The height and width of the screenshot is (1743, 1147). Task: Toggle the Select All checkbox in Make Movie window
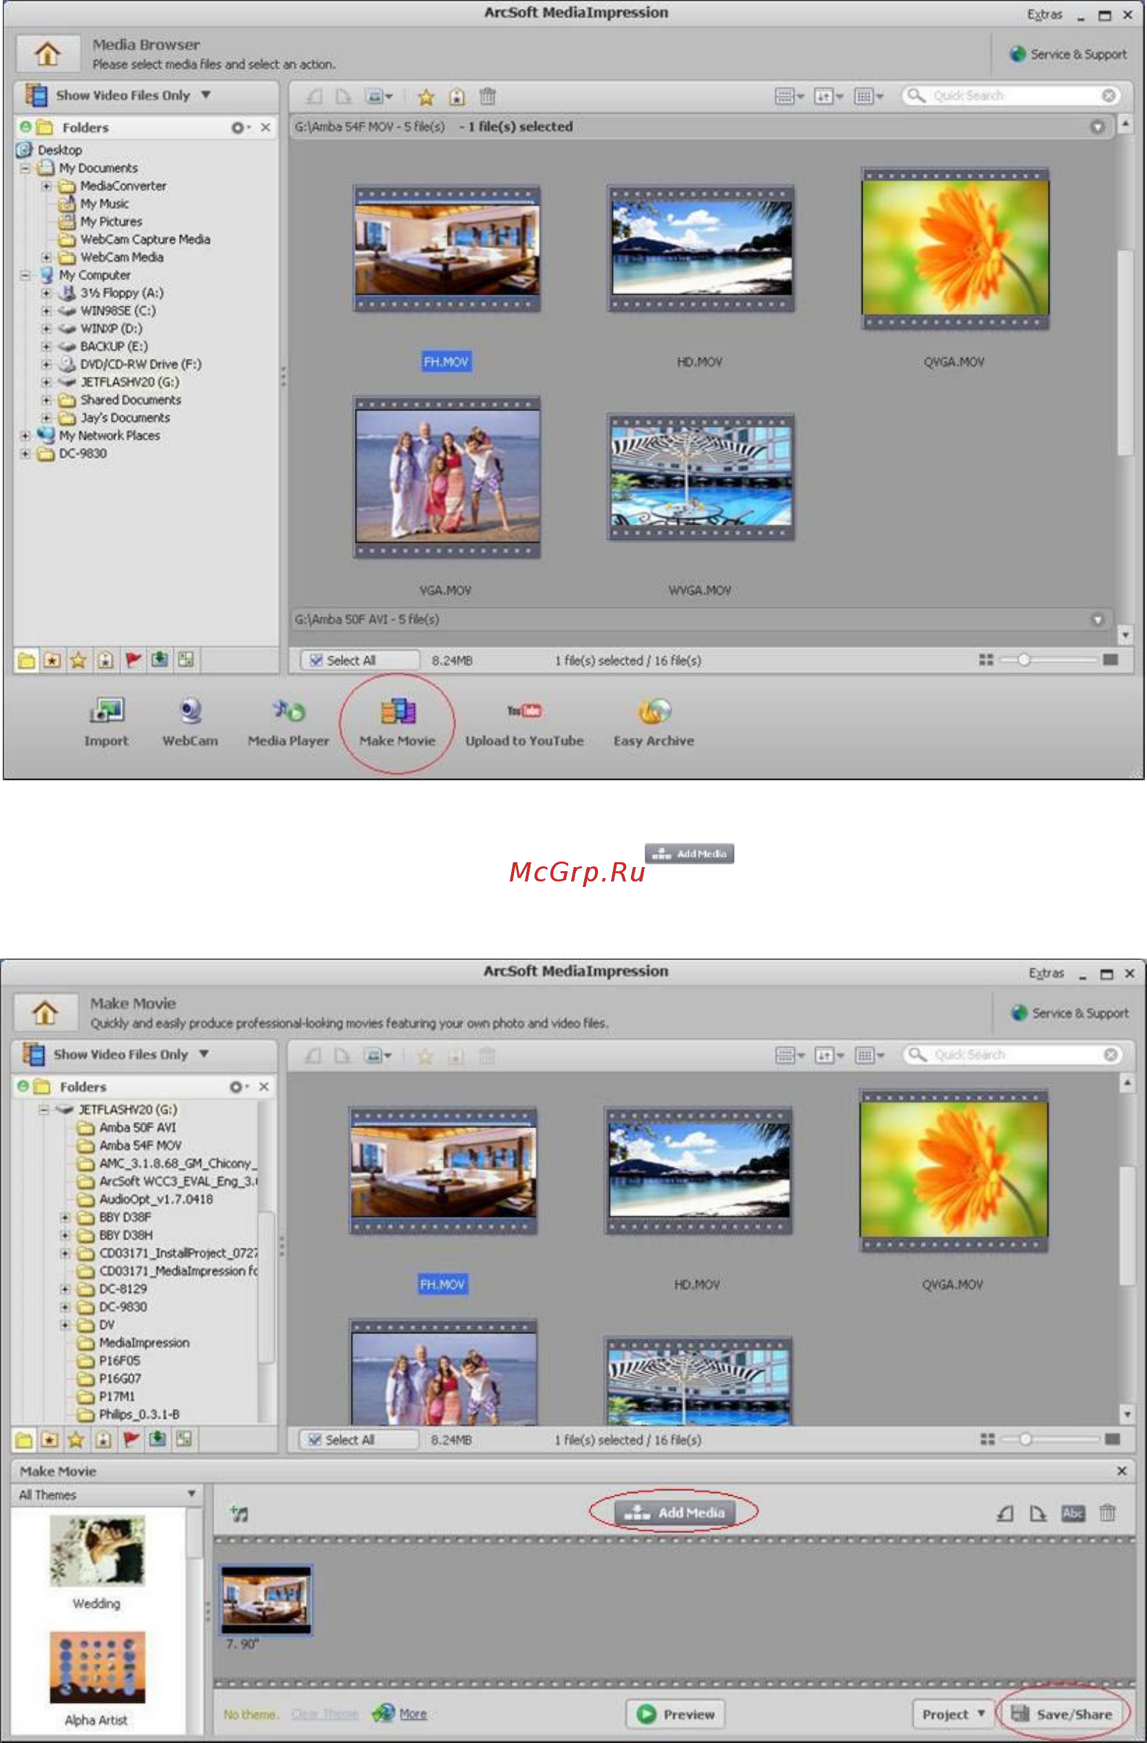314,1440
